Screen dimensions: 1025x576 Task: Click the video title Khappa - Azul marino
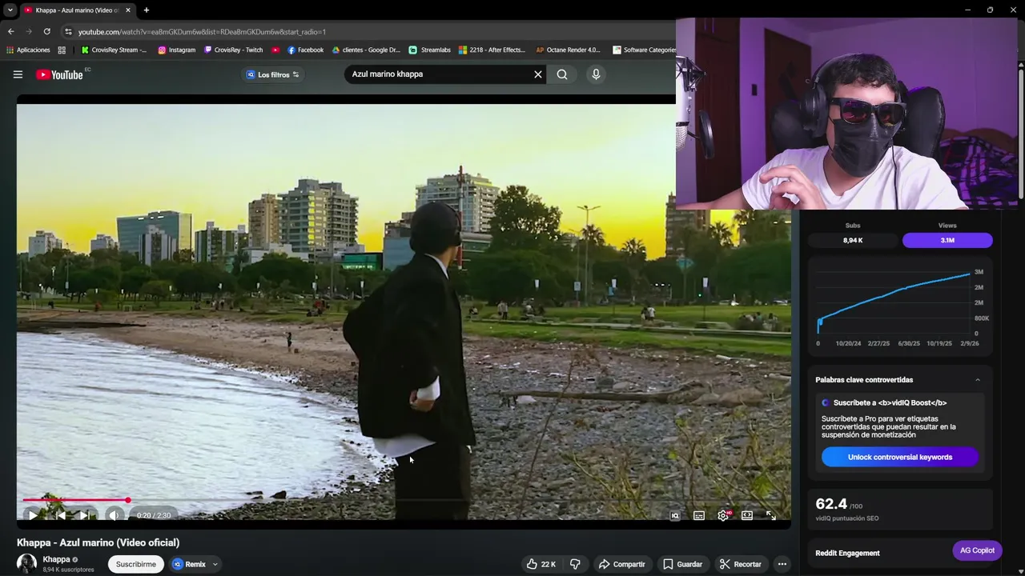tap(98, 542)
